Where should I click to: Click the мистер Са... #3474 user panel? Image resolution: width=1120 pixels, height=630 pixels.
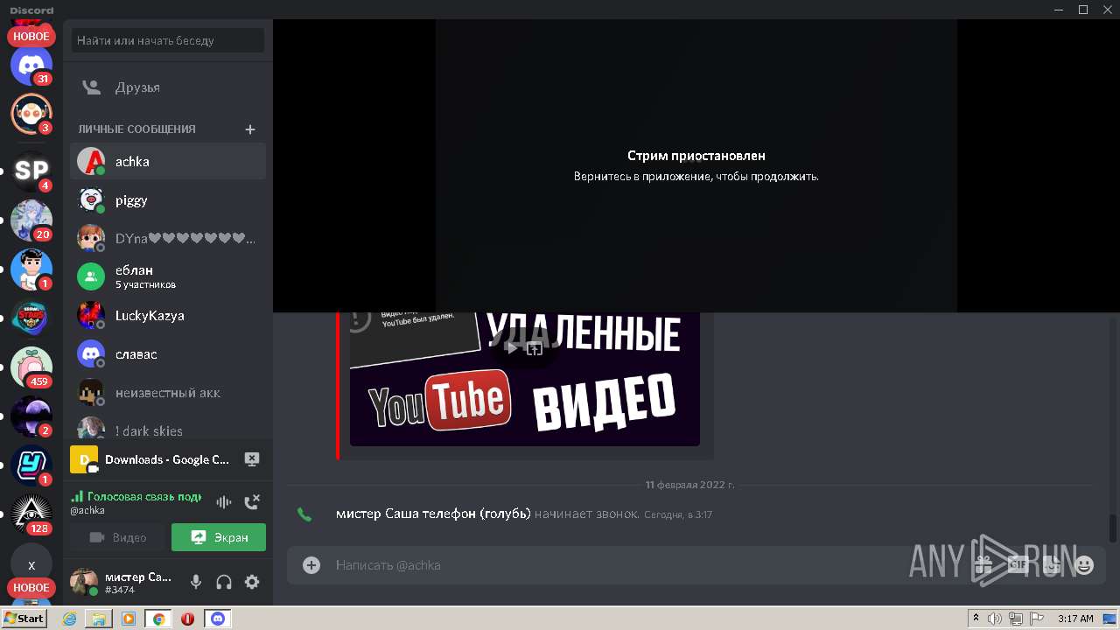pos(122,582)
